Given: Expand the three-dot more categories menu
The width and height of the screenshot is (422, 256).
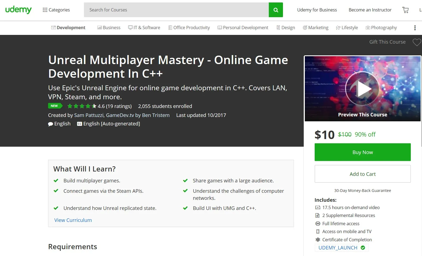Looking at the screenshot, I should (415, 28).
